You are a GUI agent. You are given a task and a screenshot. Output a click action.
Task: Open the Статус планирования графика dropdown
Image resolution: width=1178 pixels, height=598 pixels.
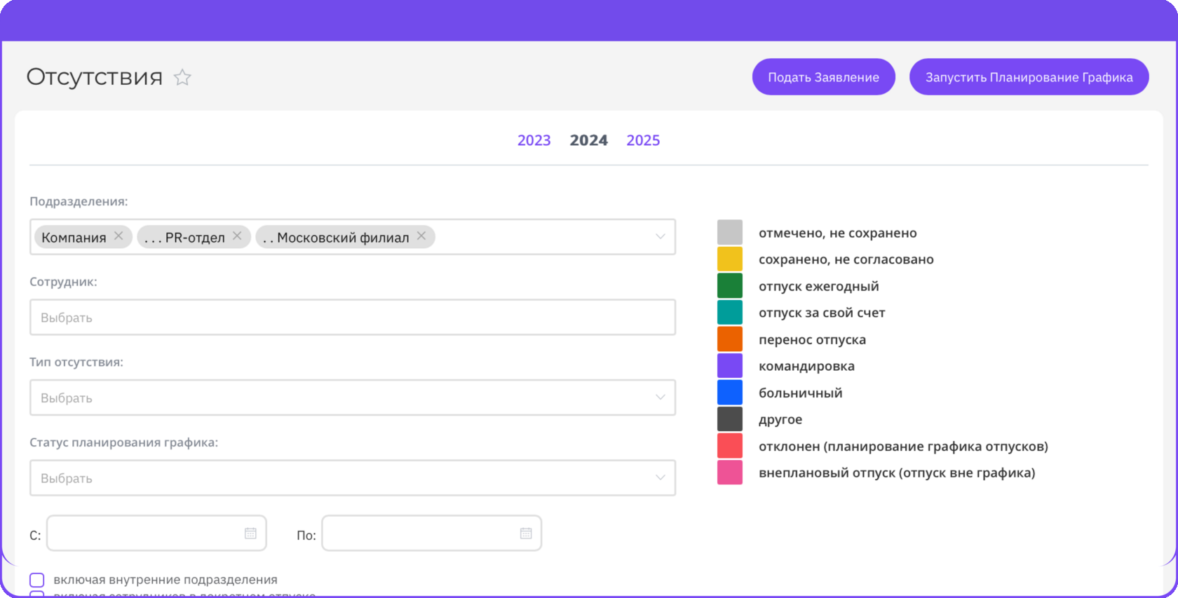coord(353,478)
